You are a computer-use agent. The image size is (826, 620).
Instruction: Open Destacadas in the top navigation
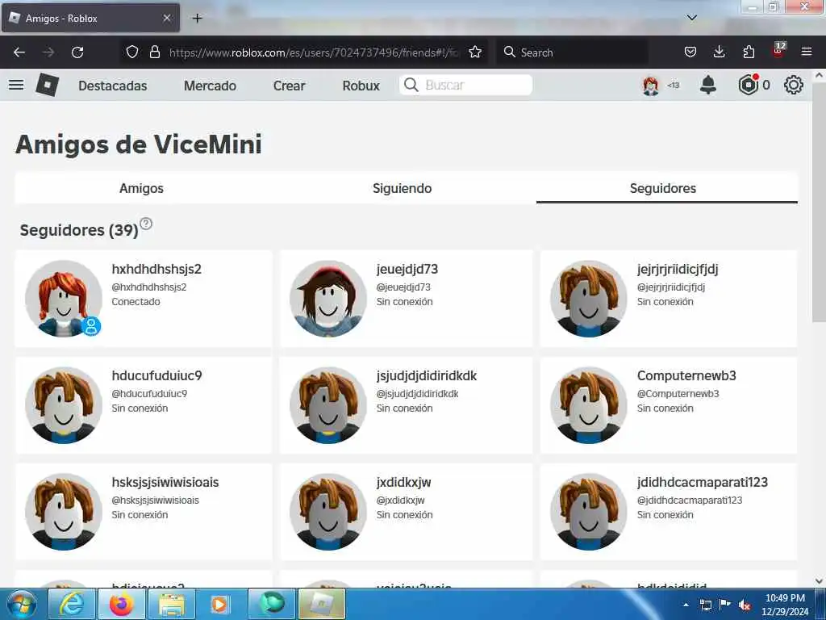113,86
